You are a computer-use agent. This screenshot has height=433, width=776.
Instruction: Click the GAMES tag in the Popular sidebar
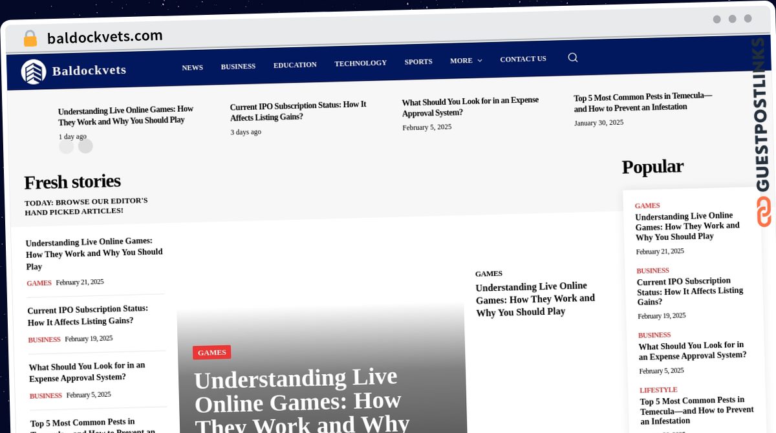tap(647, 206)
